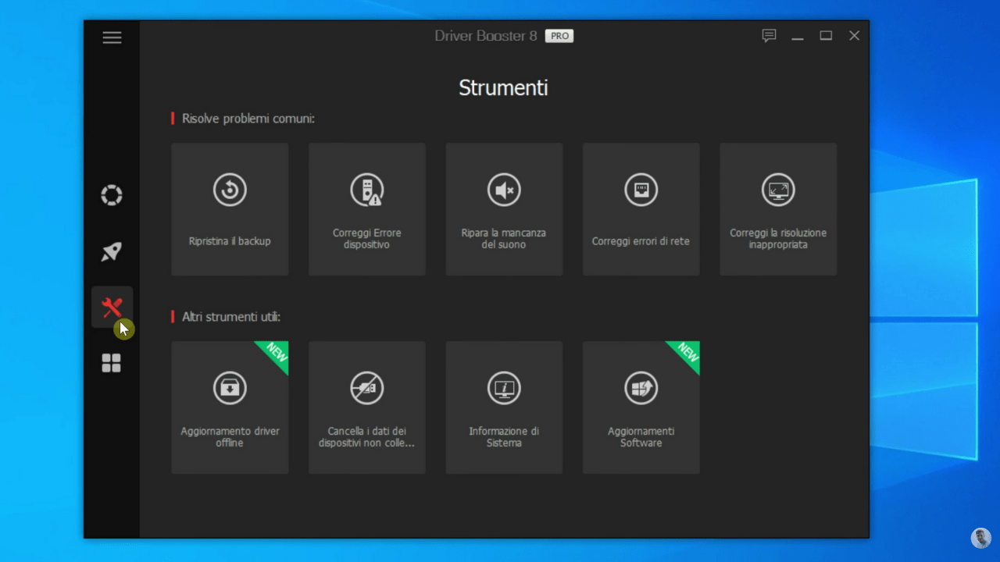1000x562 pixels.
Task: Open the hamburger menu
Action: 112,37
